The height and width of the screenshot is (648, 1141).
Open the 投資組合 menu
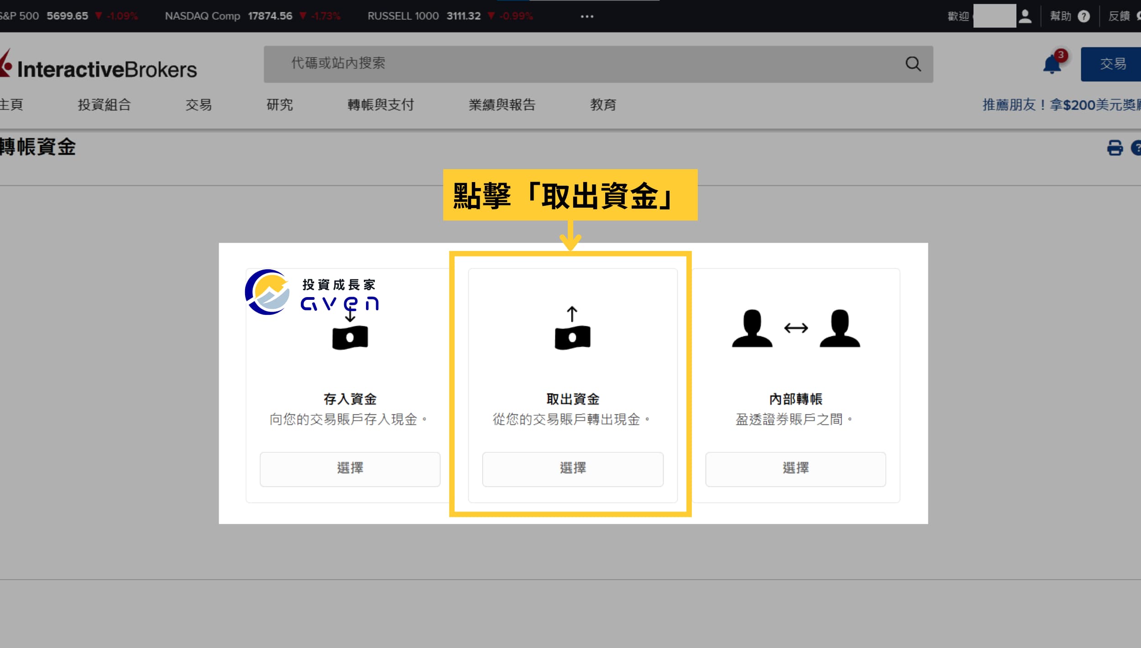tap(104, 105)
